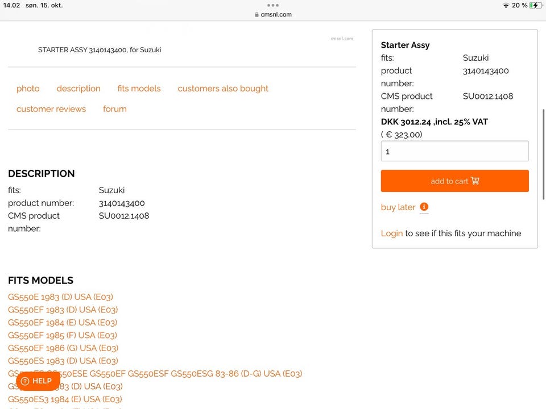Screen dimensions: 546x409
Task: Open GS550ES3 1984 (E) USA model link
Action: [65, 399]
